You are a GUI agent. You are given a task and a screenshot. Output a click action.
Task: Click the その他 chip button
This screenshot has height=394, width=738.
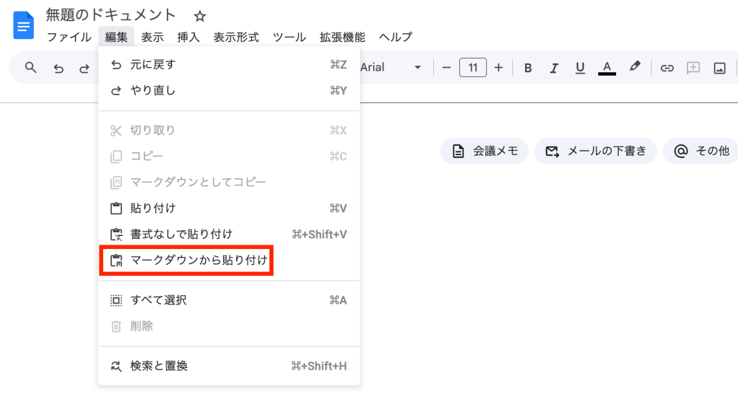pos(701,151)
